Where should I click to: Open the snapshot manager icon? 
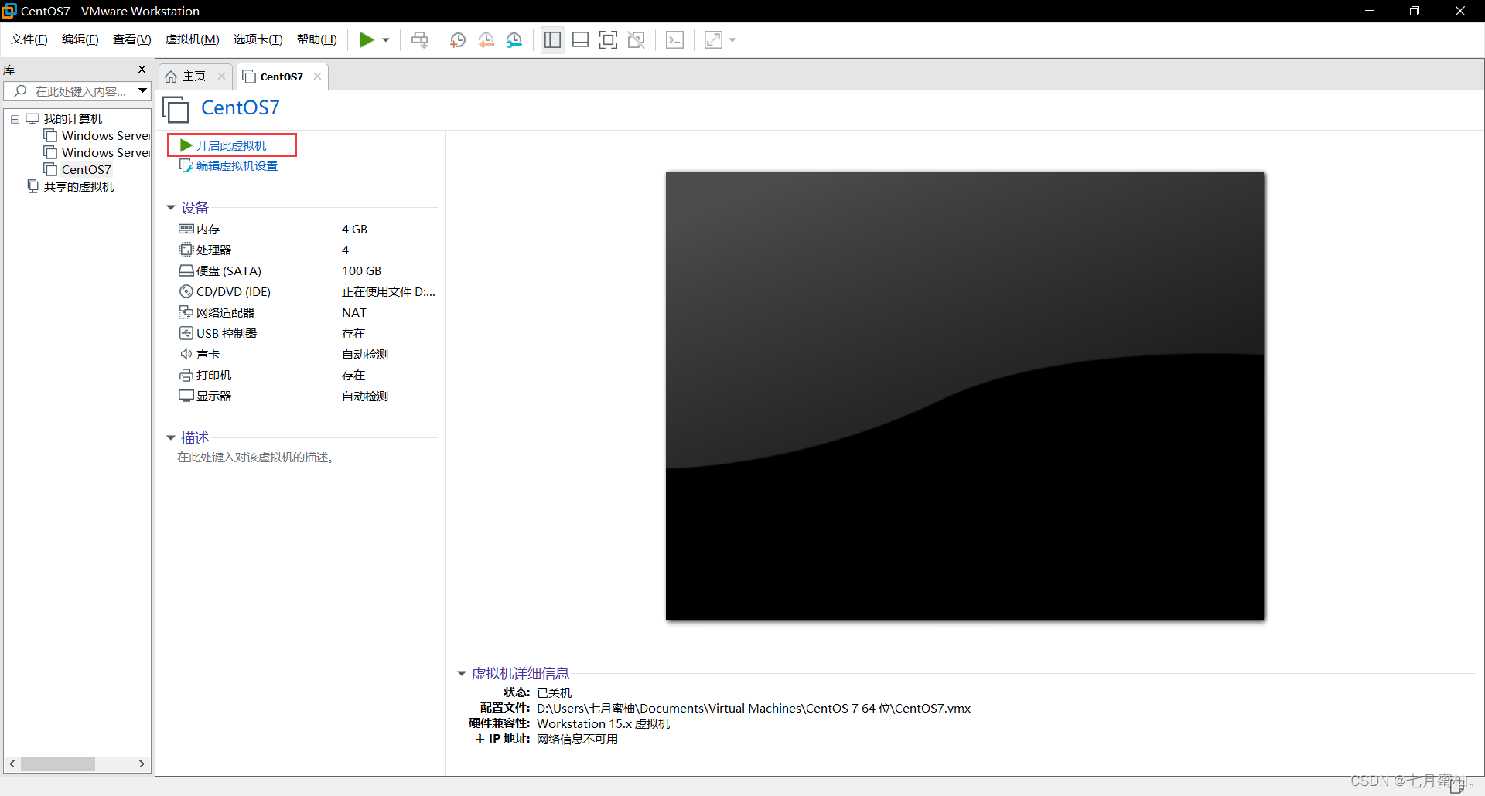pyautogui.click(x=514, y=39)
